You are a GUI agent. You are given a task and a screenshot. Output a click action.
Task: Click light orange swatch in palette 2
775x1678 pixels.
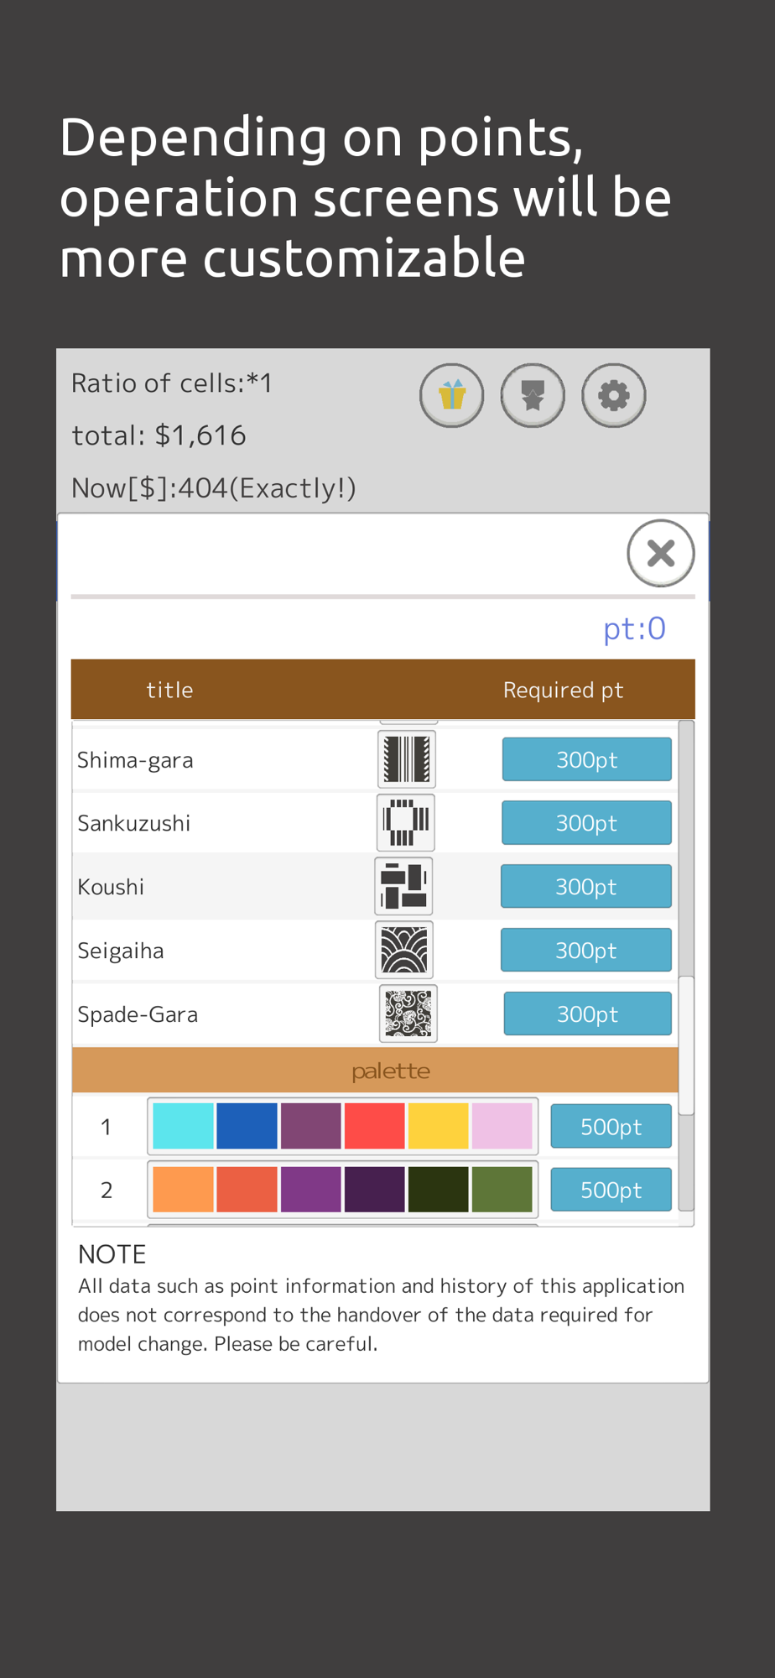point(183,1190)
